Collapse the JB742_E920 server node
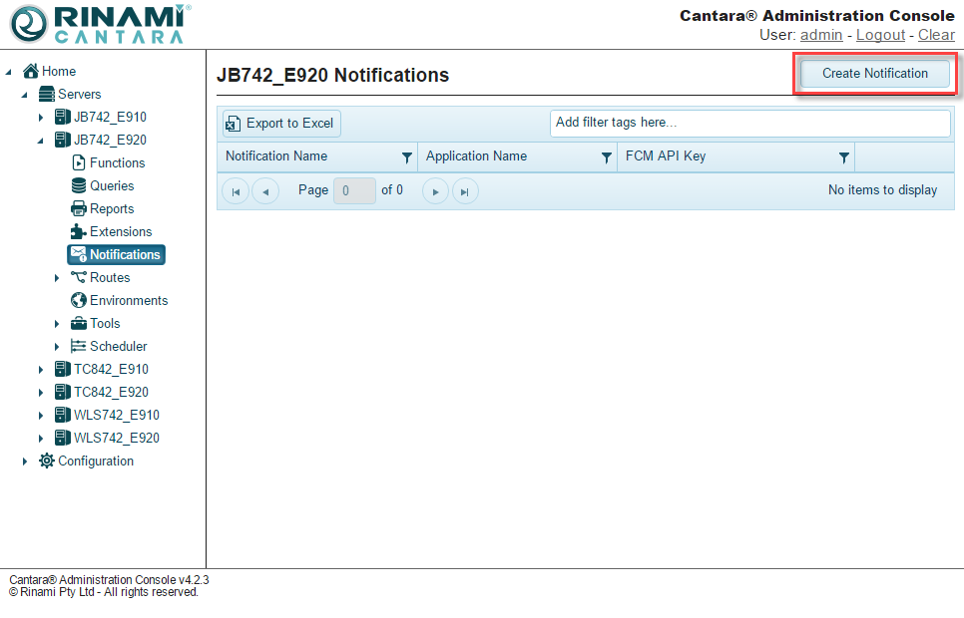The width and height of the screenshot is (964, 618). [x=41, y=141]
